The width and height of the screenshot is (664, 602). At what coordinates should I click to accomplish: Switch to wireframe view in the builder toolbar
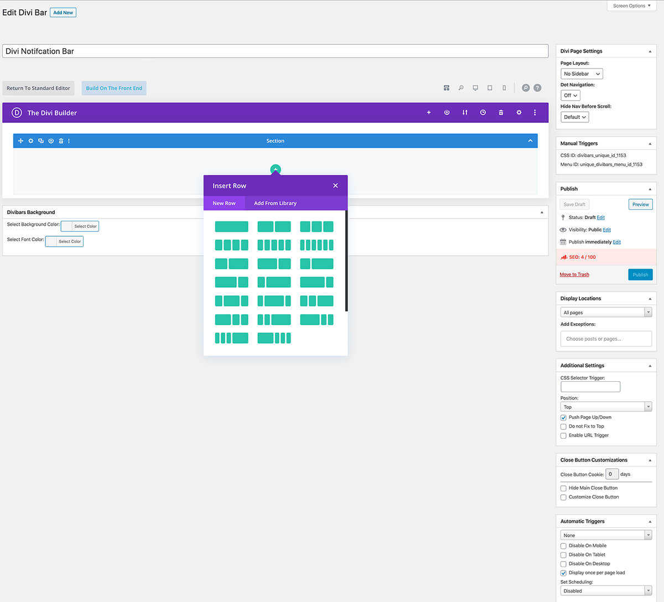point(447,88)
